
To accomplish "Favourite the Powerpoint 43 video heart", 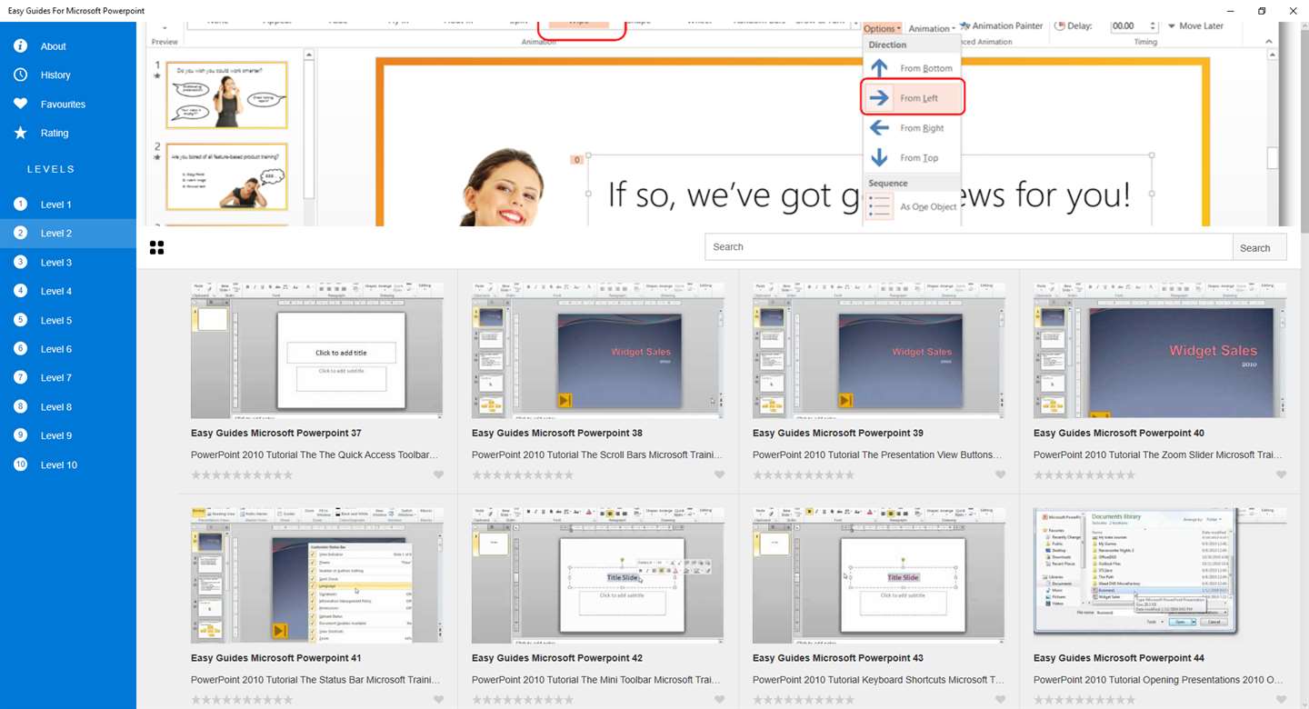I will click(1000, 700).
